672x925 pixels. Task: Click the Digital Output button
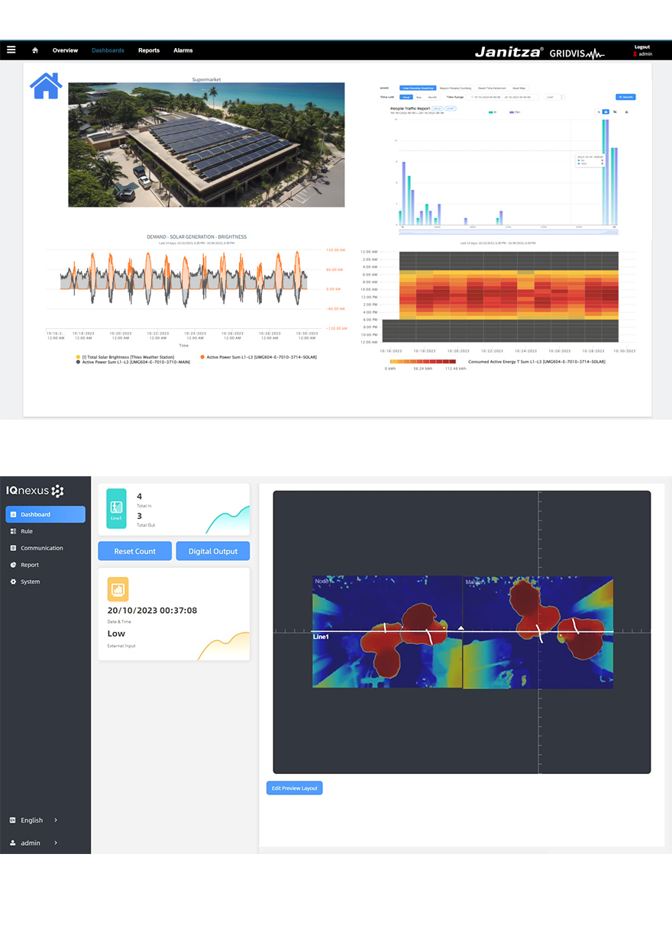point(213,551)
